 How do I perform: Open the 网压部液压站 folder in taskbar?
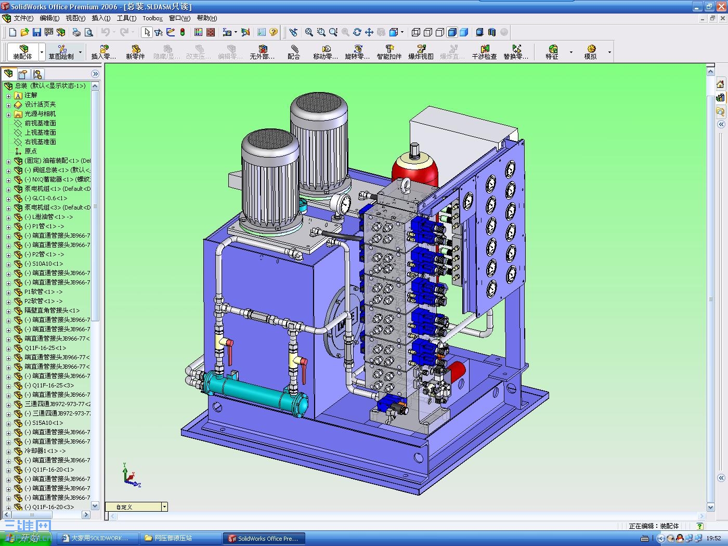pos(181,538)
